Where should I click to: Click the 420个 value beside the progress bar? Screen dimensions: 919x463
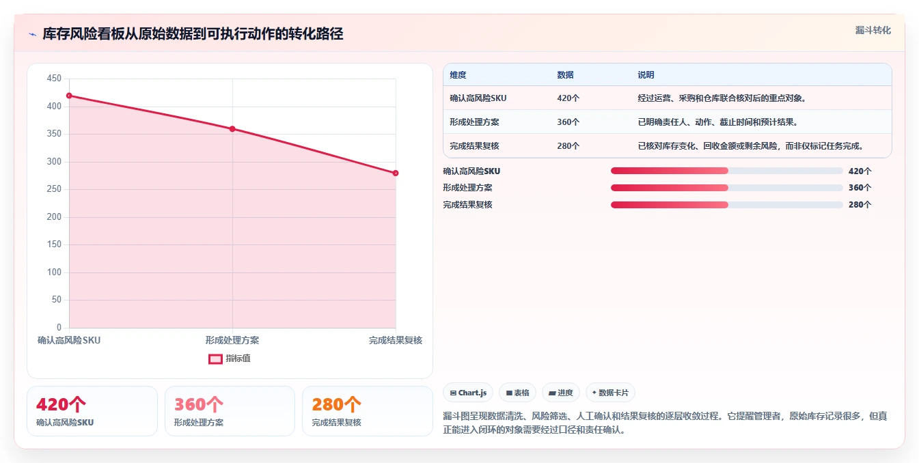click(x=860, y=171)
